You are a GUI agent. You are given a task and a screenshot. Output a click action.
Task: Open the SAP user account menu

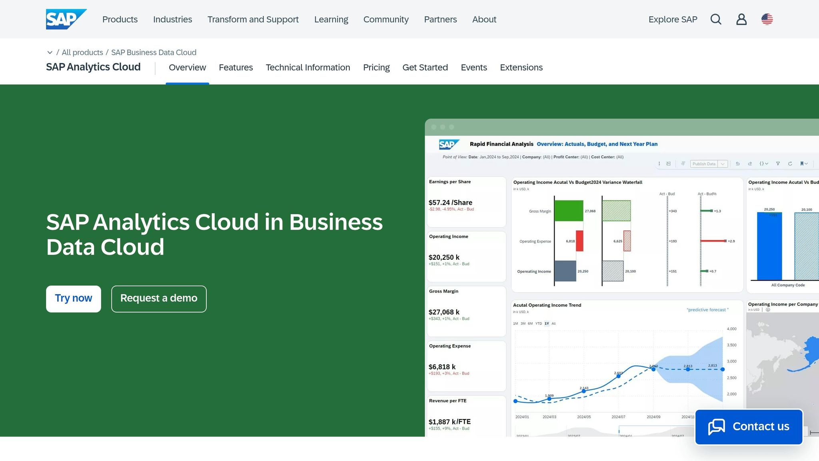click(x=741, y=19)
